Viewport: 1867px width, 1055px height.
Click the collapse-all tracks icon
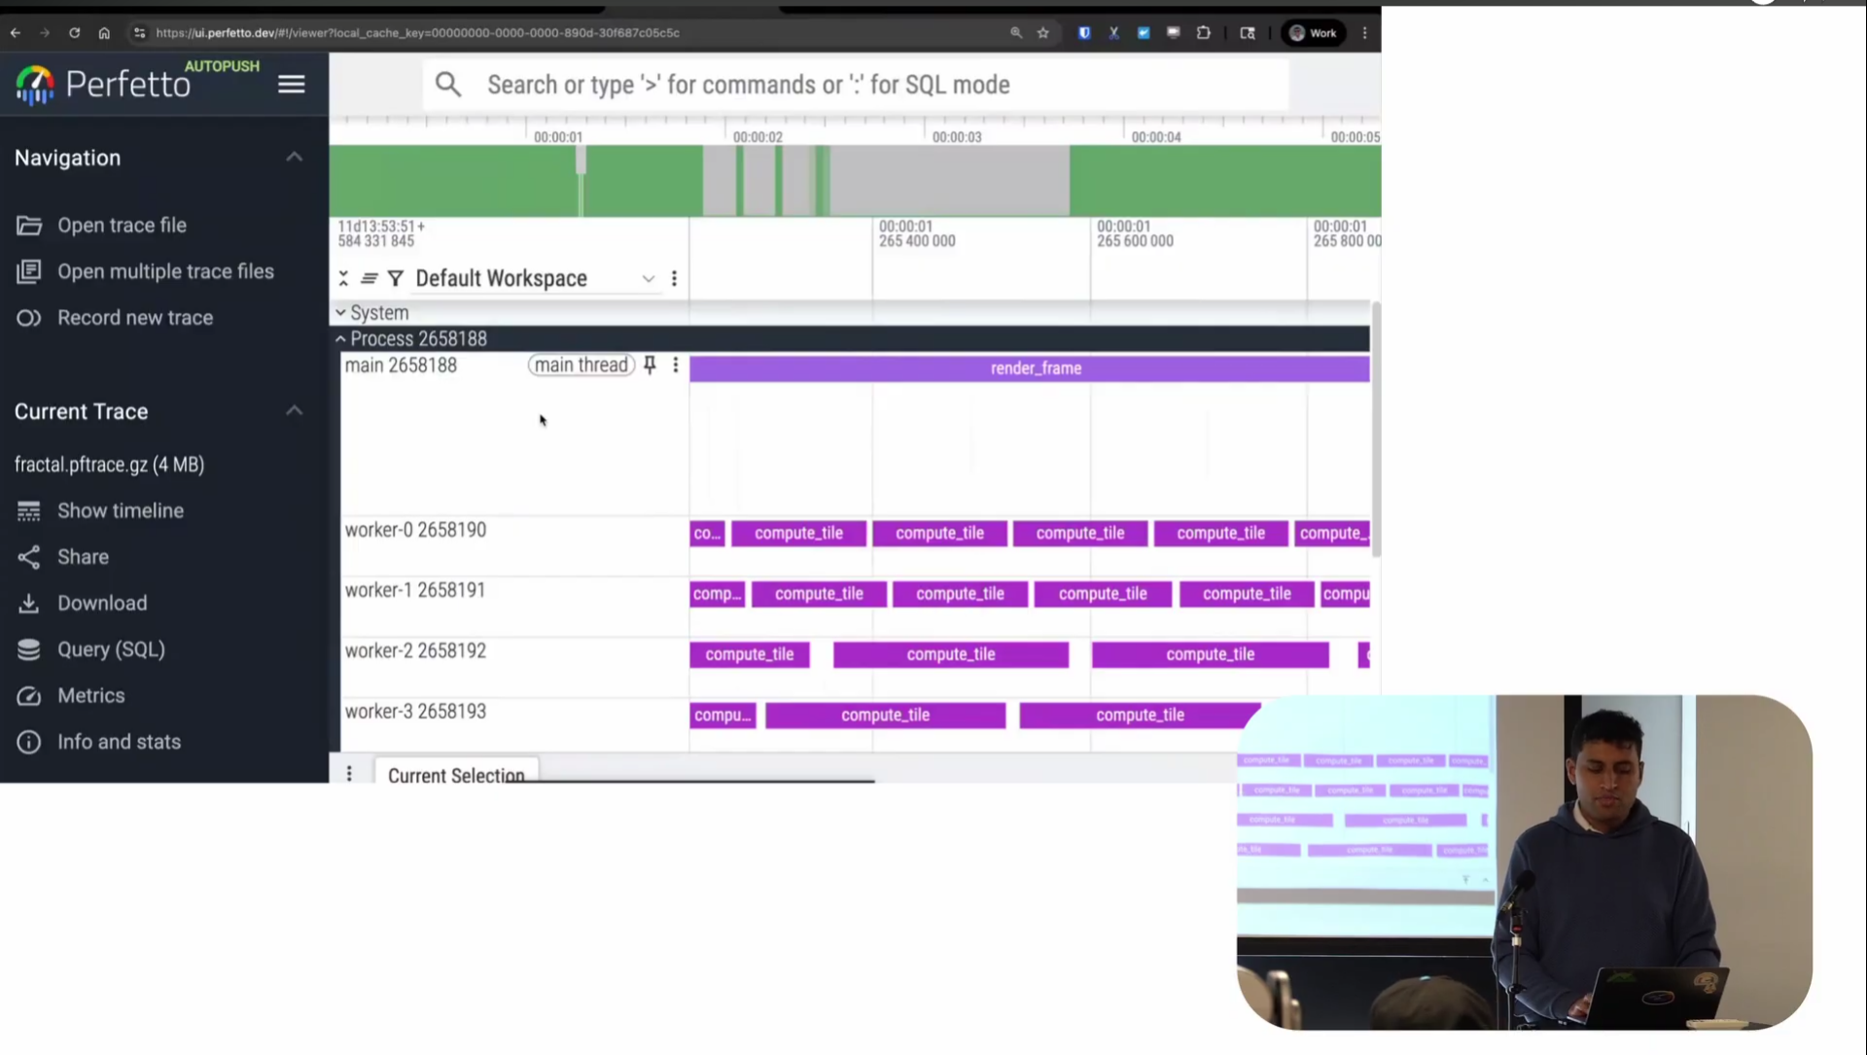(342, 278)
